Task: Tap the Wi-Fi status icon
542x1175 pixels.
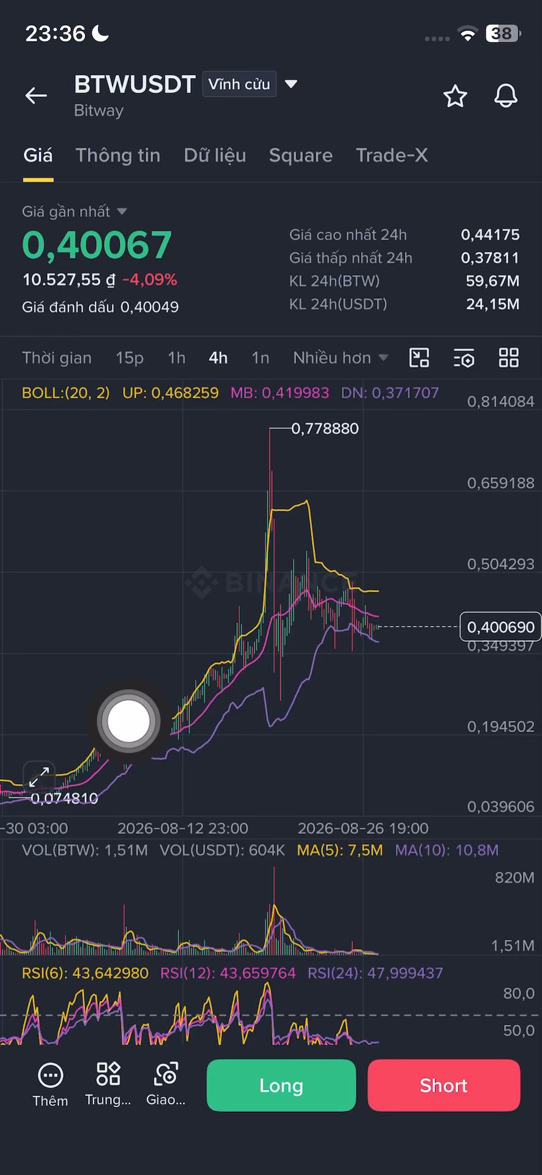Action: (x=468, y=34)
